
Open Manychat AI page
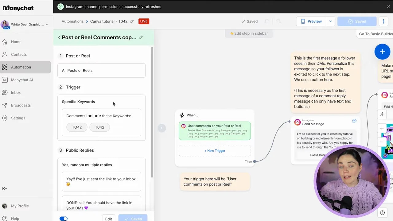coord(22,80)
